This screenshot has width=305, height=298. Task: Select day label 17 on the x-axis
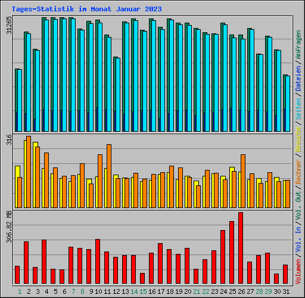point(161,291)
